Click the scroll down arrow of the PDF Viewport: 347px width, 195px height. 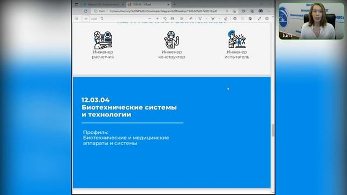point(273,193)
